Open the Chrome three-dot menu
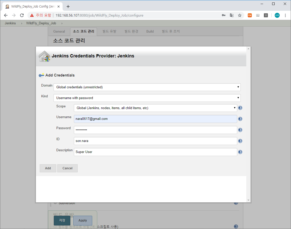 (285, 15)
